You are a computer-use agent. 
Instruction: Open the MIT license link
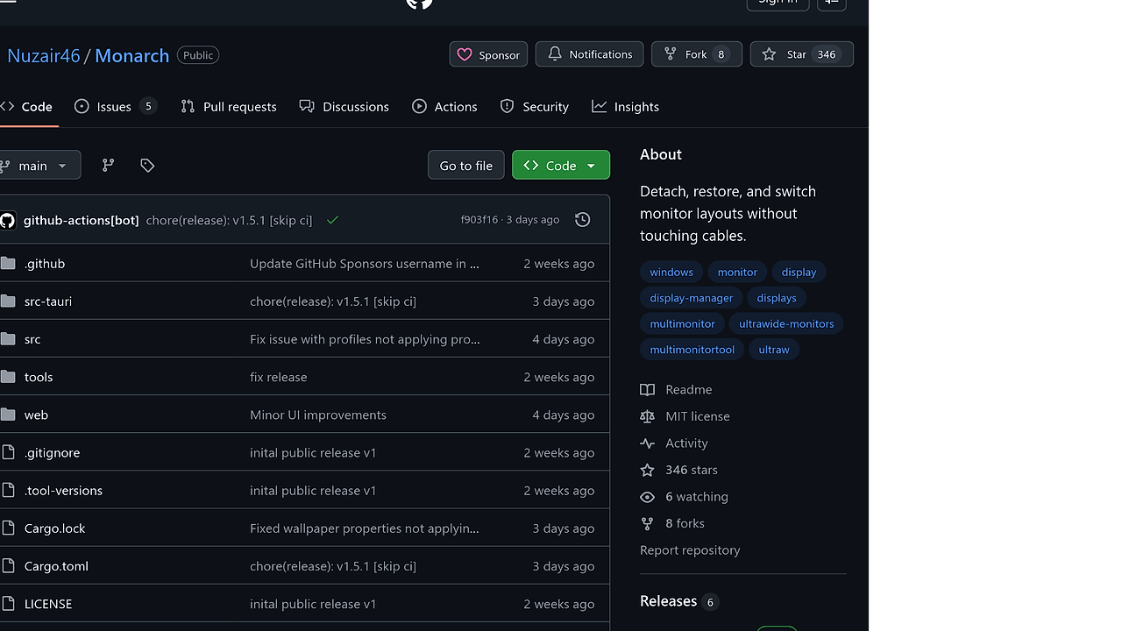click(x=698, y=416)
